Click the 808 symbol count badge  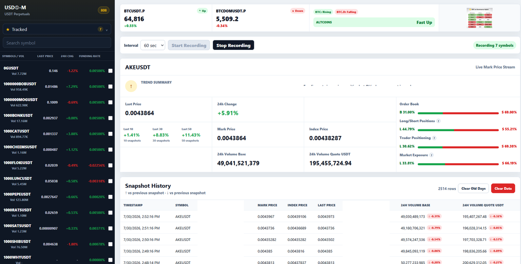(x=104, y=10)
